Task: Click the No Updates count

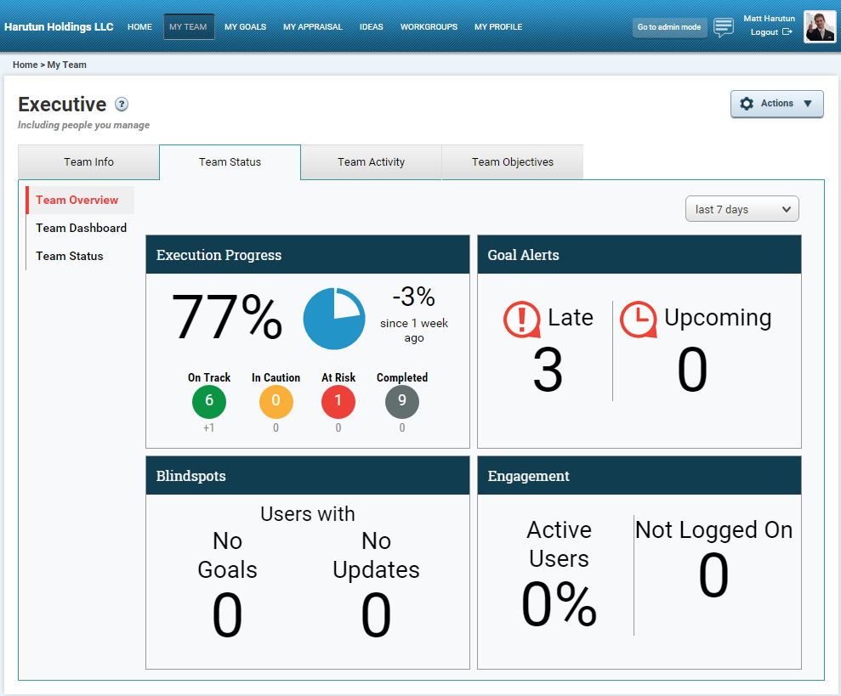Action: 376,614
